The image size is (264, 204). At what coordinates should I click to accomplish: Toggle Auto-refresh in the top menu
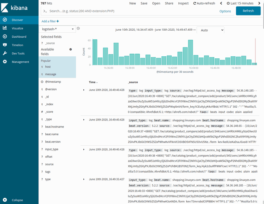point(204,3)
